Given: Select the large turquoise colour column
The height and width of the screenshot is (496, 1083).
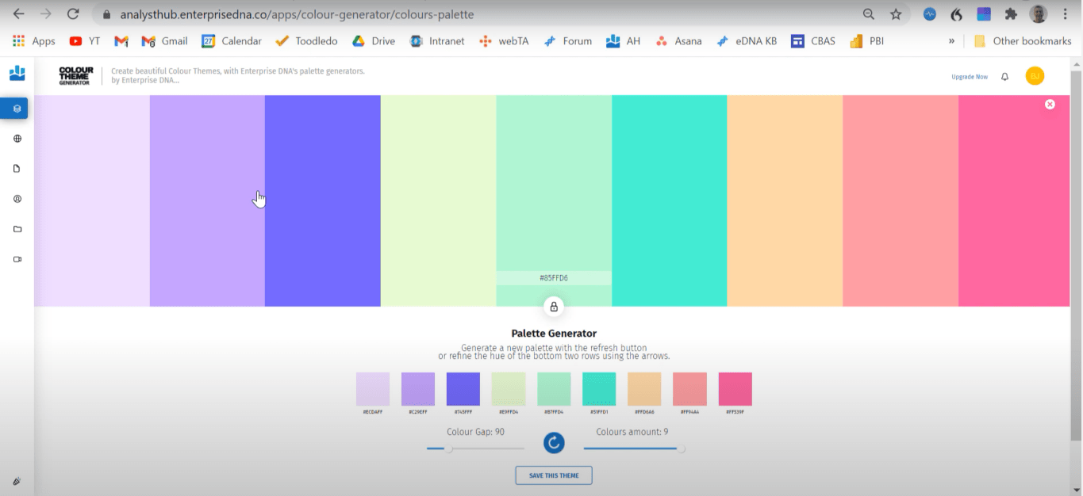Looking at the screenshot, I should pyautogui.click(x=670, y=200).
